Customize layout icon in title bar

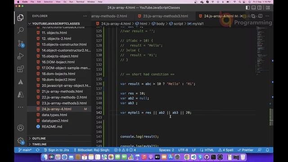coord(268,8)
